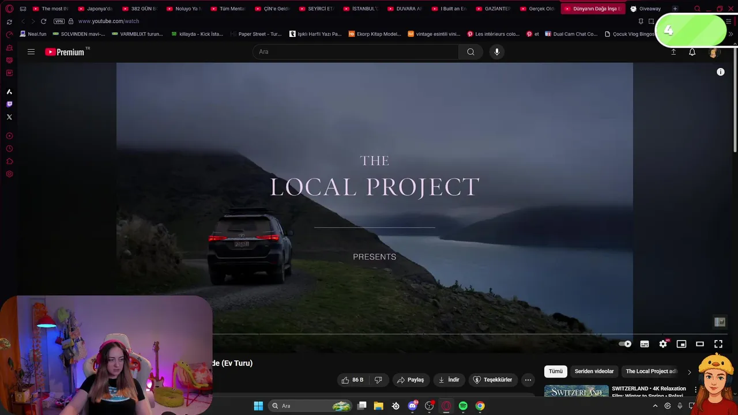Image resolution: width=738 pixels, height=415 pixels.
Task: Toggle subtitles in the video player
Action: 645,344
